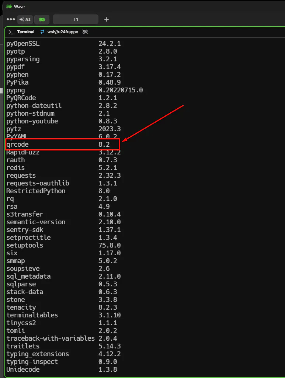
Task: Click the traceback-with-variables package name
Action: coord(51,338)
